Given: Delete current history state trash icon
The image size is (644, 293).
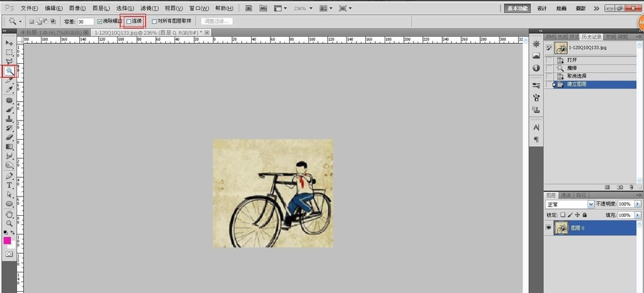Looking at the screenshot, I should (631, 187).
